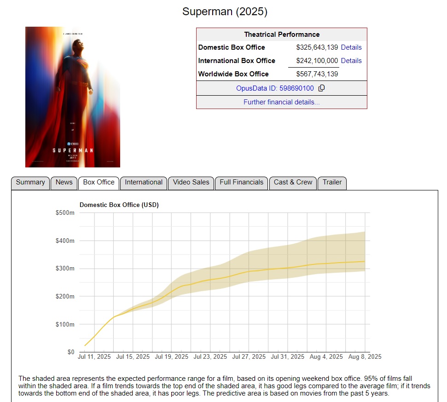Select the $242,100,000 international total
This screenshot has height=402, width=447.
[x=317, y=61]
